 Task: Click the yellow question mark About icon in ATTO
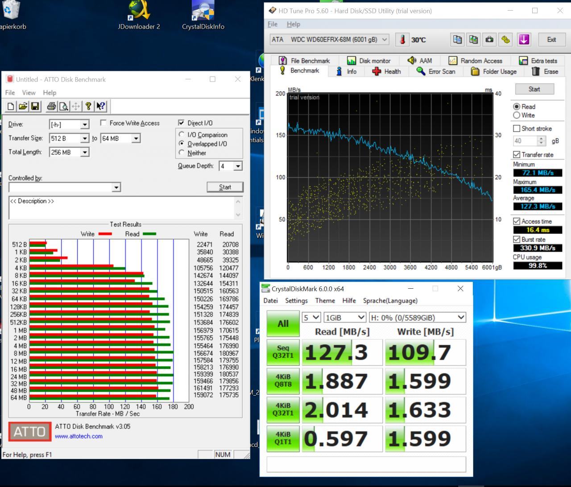[88, 106]
